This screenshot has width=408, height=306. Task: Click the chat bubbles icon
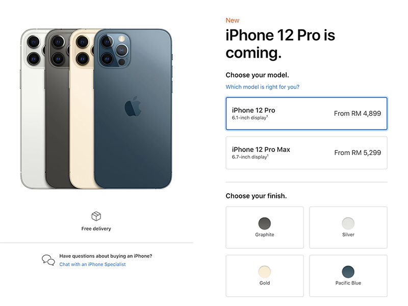pyautogui.click(x=48, y=260)
